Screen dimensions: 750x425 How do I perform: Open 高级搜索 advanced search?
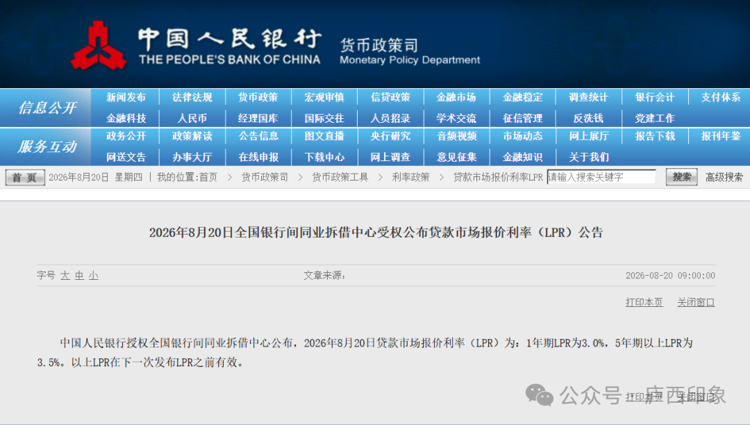click(x=724, y=177)
